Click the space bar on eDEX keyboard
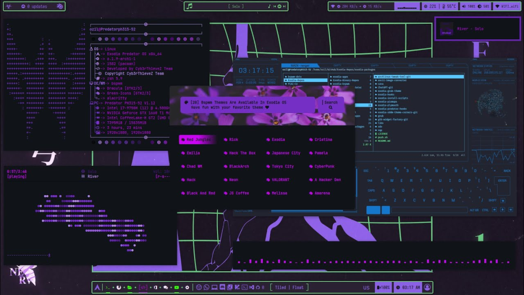 coord(429,210)
